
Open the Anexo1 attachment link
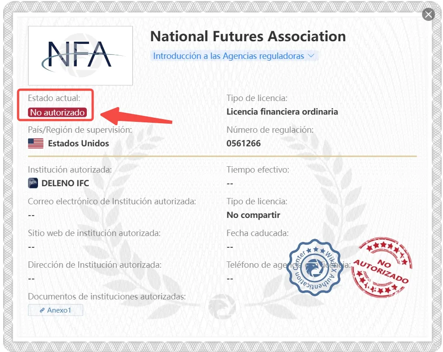pyautogui.click(x=55, y=310)
